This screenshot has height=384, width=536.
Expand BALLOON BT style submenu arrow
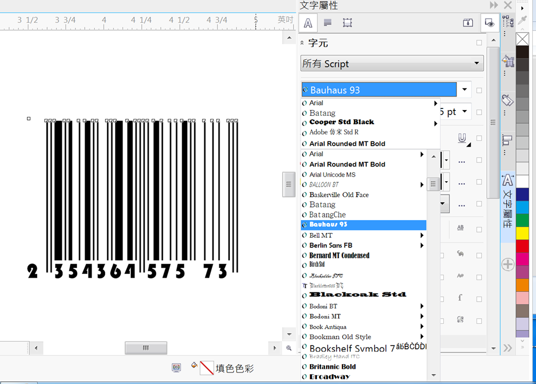(x=422, y=185)
